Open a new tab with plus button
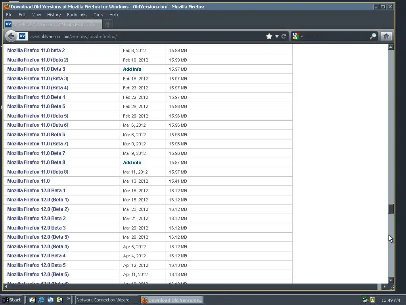 coord(108,24)
